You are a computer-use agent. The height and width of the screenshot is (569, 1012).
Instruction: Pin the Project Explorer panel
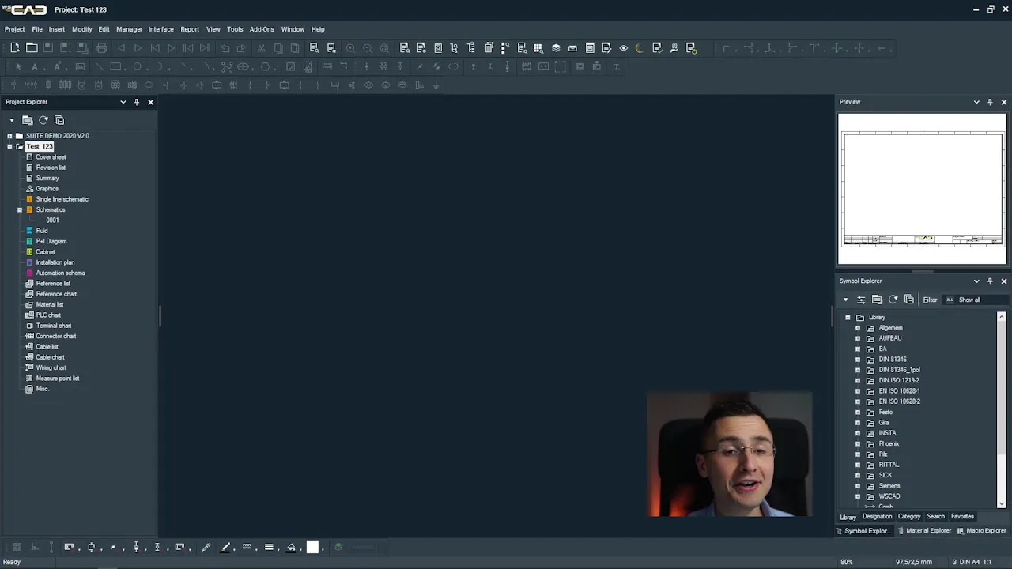137,102
